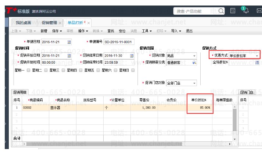
Task: Click the 新增 toolbar button
Action: pos(44,31)
